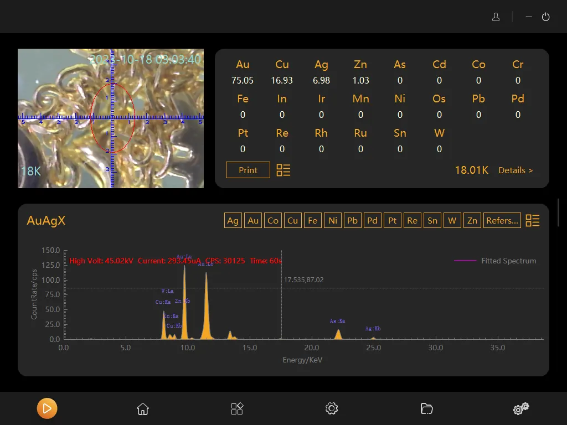The image size is (567, 425).
Task: Open the double-gear advanced settings icon
Action: point(520,409)
